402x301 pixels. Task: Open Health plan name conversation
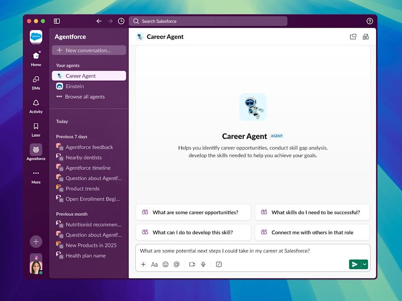89,256
